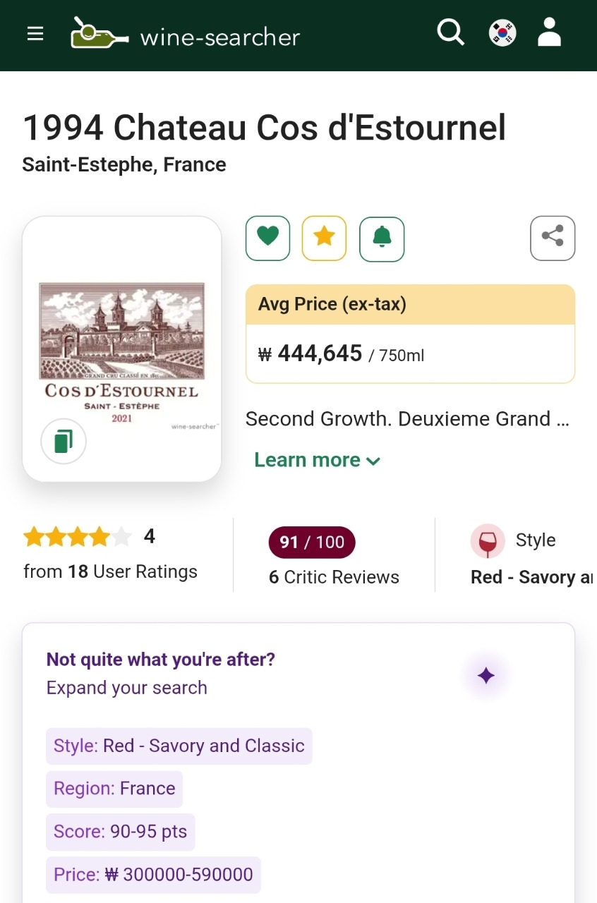Expand the Learn more section
Viewport: 597px width, 903px height.
[318, 460]
